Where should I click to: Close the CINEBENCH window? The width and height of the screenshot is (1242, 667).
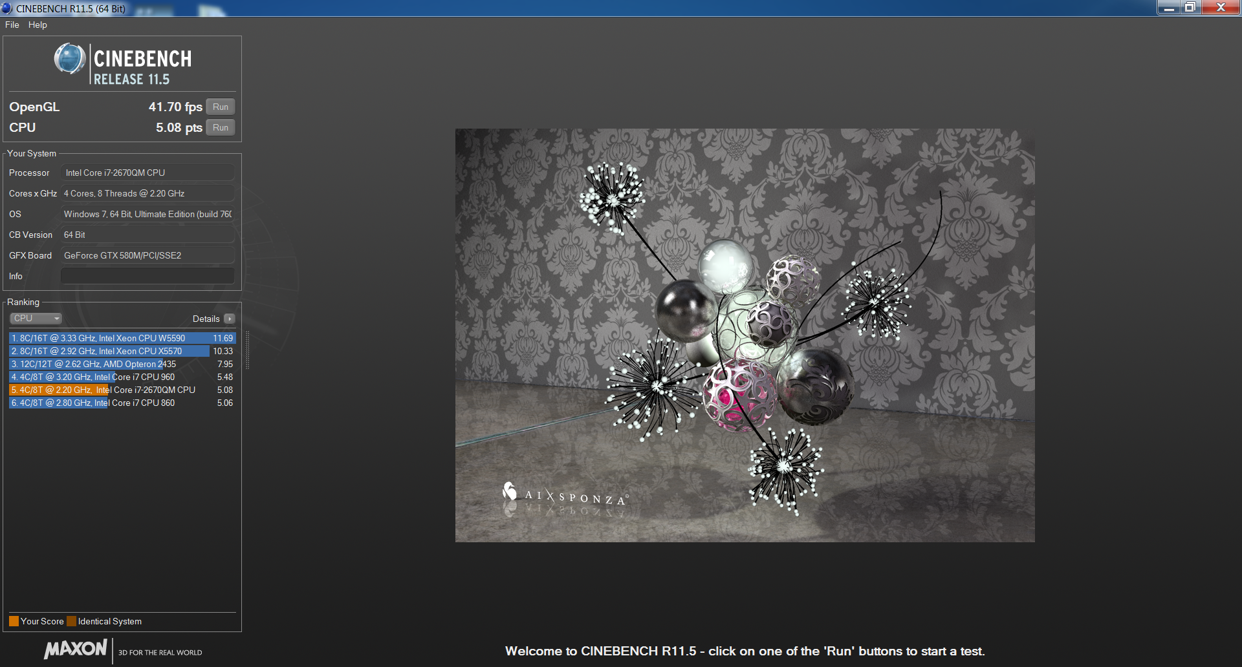[x=1221, y=8]
